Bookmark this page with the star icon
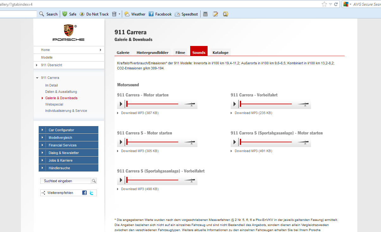This screenshot has height=232, width=381. [324, 4]
